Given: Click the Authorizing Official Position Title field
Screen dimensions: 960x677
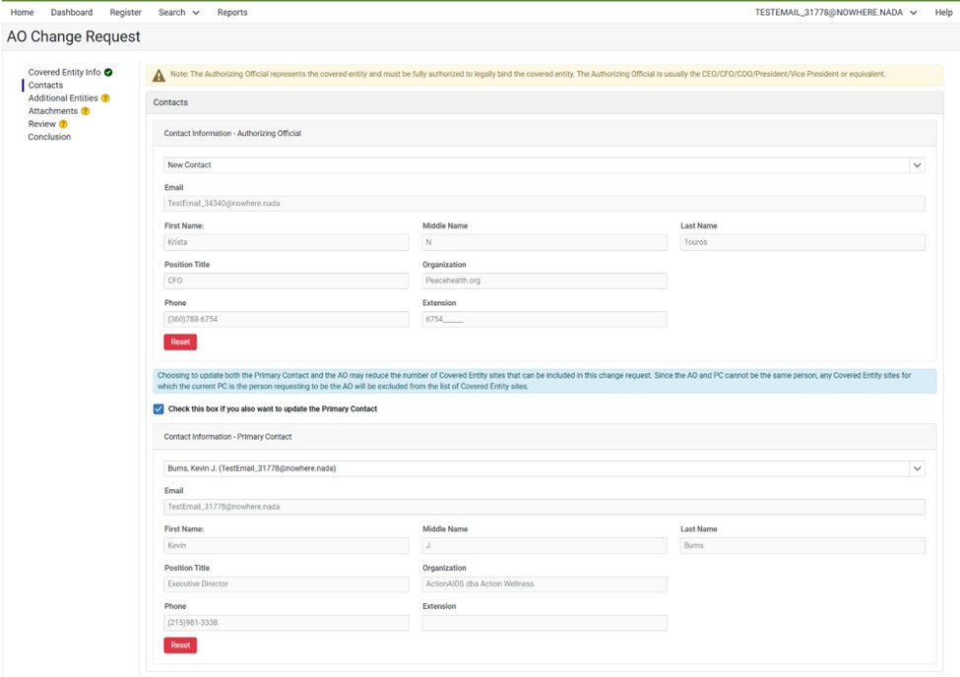Looking at the screenshot, I should (286, 280).
